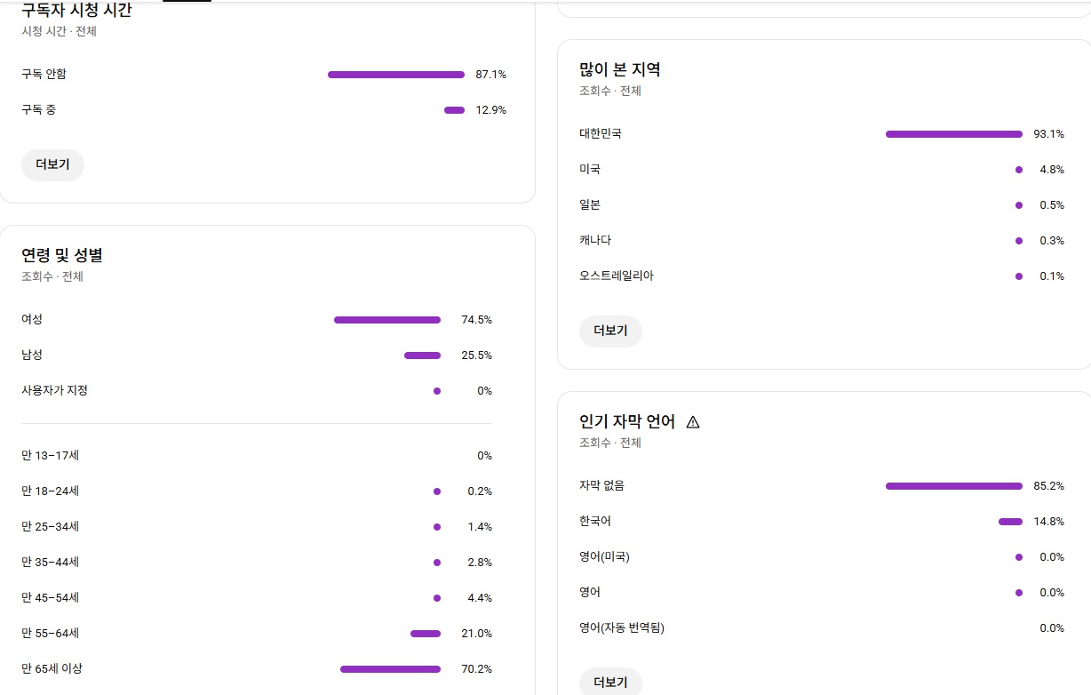This screenshot has width=1091, height=695.
Task: Click 더보기 in the 구독자 시청 시간 card
Action: click(52, 165)
